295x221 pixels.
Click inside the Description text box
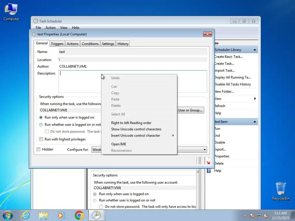point(133,81)
